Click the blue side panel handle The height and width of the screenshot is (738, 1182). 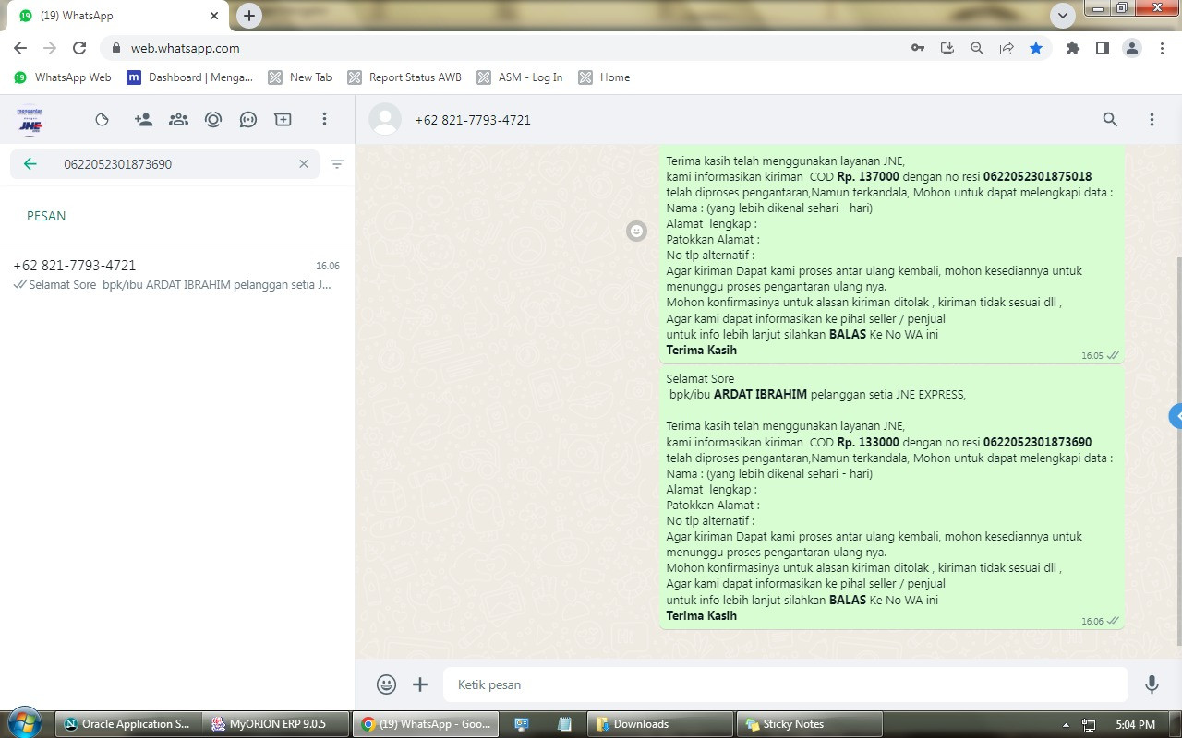pyautogui.click(x=1176, y=416)
